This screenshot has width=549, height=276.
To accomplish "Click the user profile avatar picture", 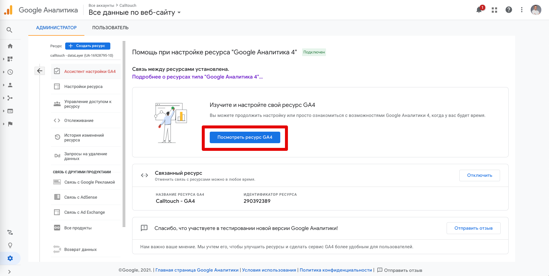I will coord(536,10).
